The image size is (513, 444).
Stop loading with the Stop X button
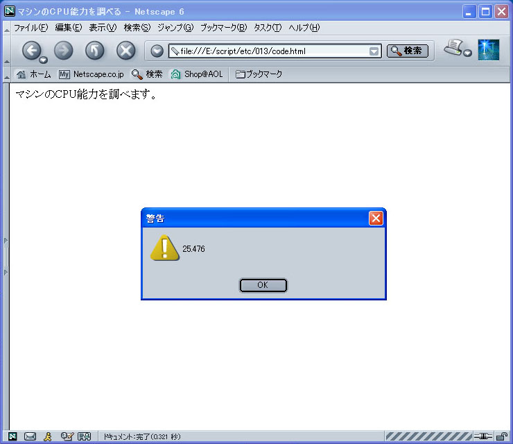pos(126,51)
